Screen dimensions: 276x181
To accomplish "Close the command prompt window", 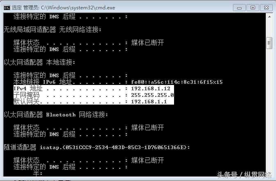I will pyautogui.click(x=266, y=8).
